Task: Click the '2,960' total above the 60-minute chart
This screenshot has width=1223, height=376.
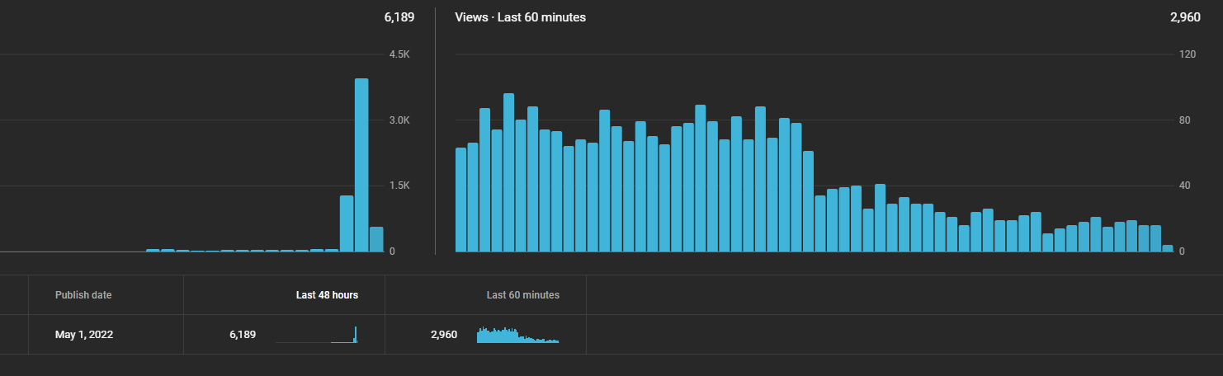Action: click(1185, 17)
